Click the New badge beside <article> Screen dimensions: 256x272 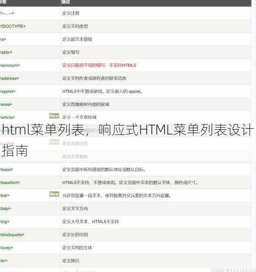54,116
